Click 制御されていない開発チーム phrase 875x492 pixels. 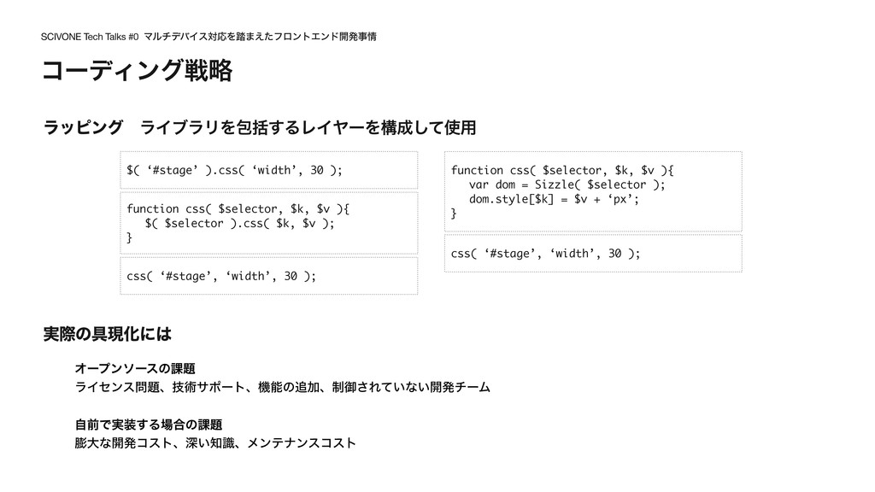click(411, 387)
